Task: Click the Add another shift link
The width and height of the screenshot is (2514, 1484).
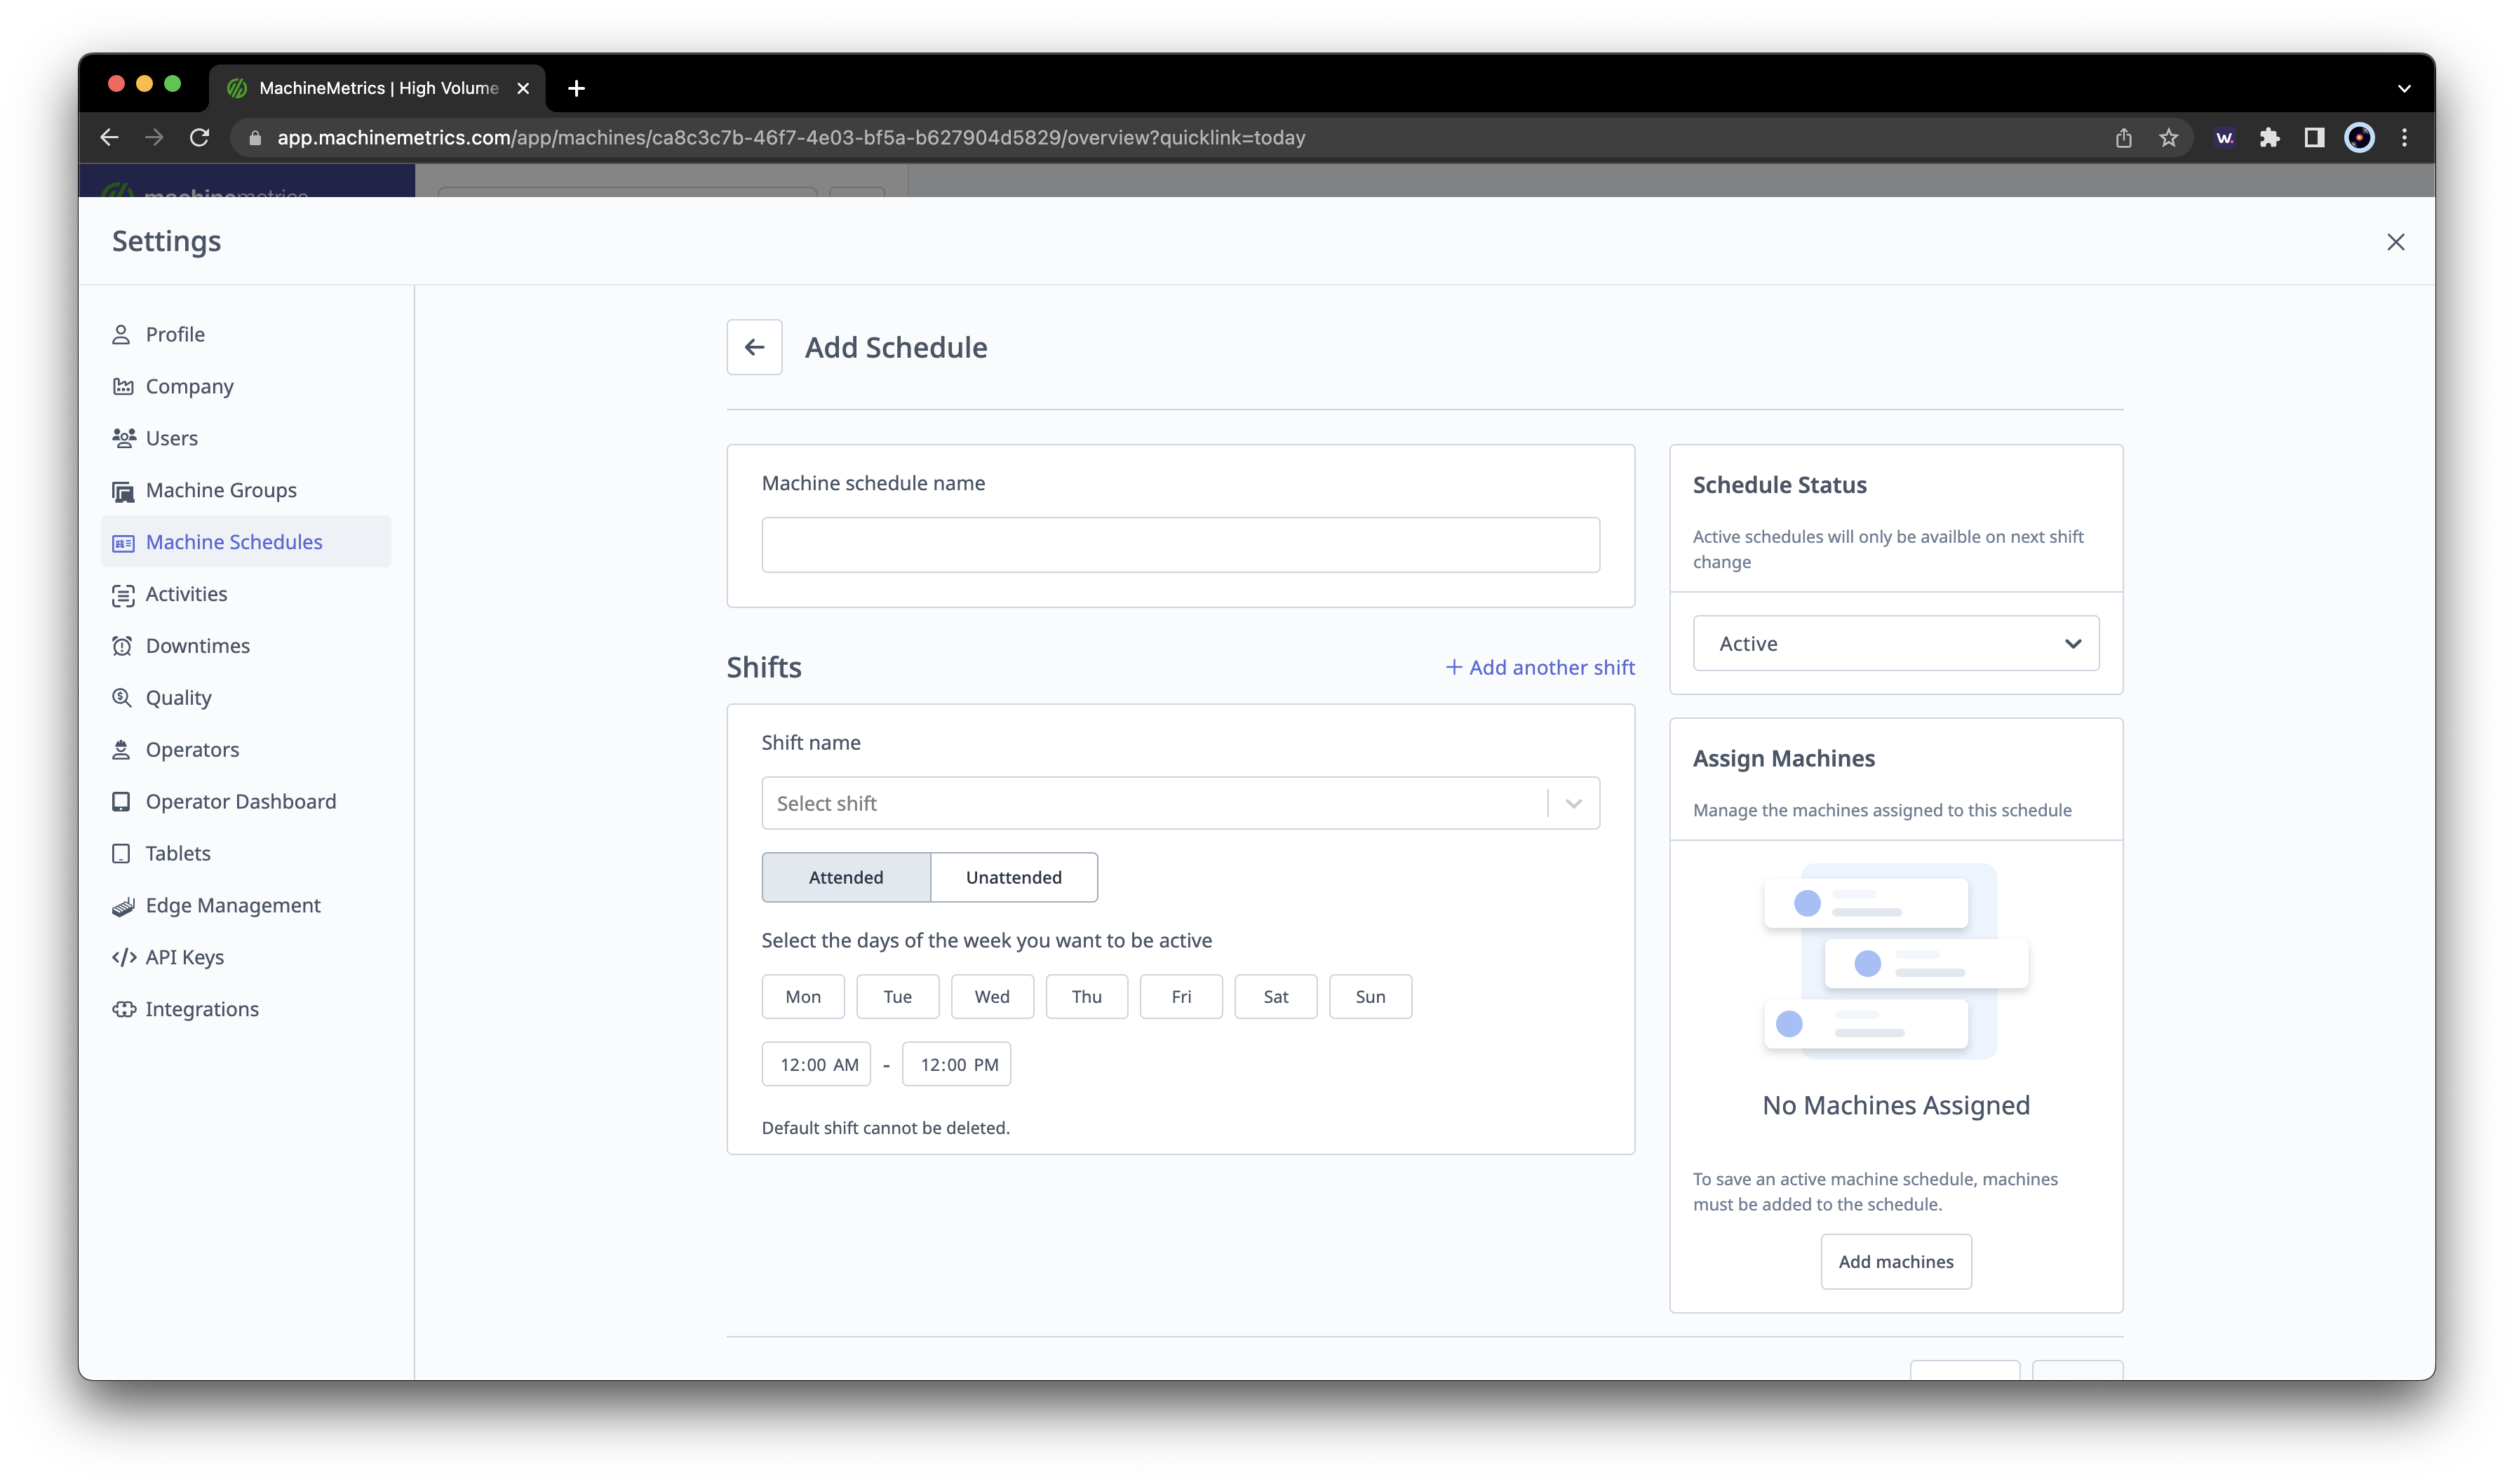Action: click(1540, 667)
